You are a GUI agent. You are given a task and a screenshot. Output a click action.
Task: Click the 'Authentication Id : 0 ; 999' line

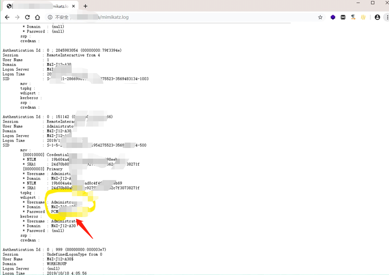[x=54, y=250]
